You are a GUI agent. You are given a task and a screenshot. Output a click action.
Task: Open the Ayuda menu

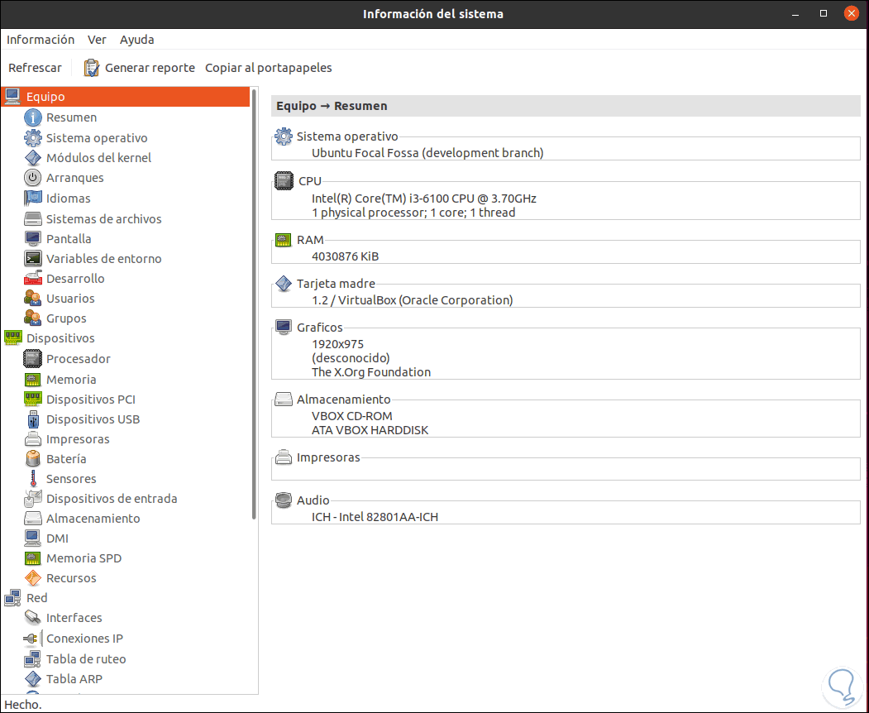136,40
